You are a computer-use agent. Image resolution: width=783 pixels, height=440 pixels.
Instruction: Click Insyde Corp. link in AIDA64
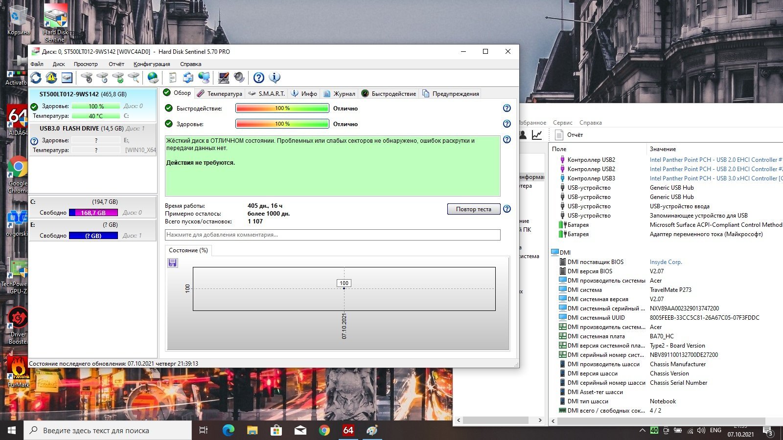pyautogui.click(x=666, y=262)
